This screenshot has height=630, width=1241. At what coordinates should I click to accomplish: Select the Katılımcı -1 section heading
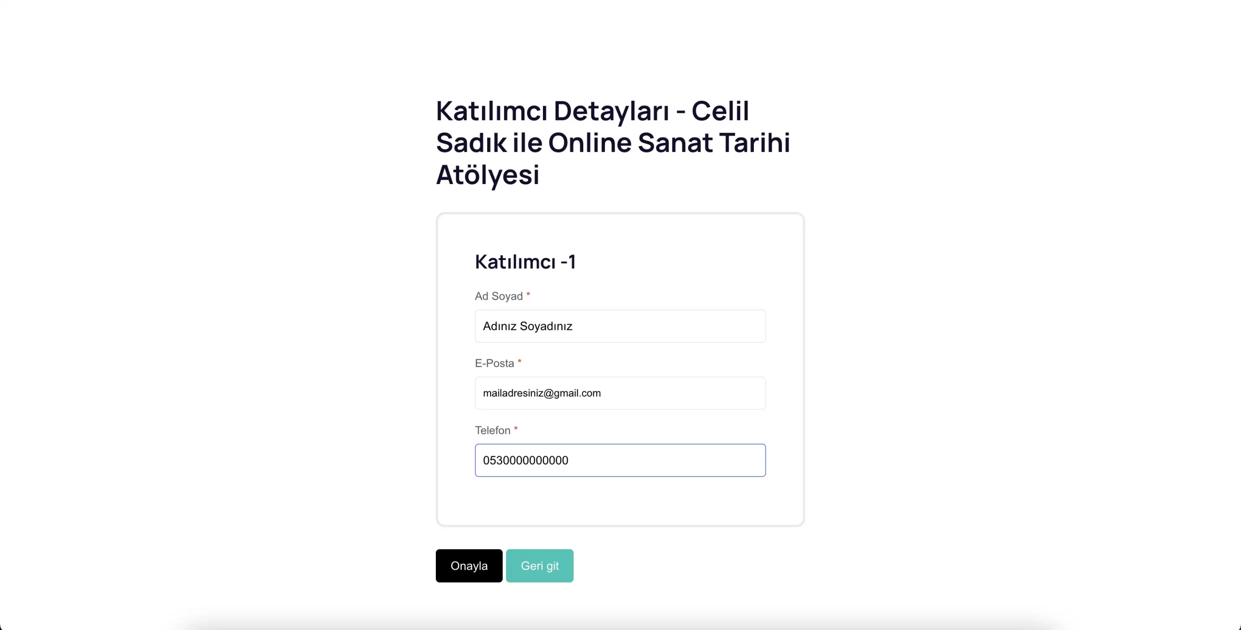tap(525, 261)
